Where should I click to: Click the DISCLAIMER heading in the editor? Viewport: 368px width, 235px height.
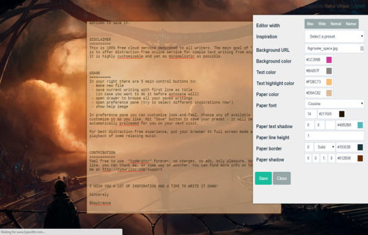point(100,39)
